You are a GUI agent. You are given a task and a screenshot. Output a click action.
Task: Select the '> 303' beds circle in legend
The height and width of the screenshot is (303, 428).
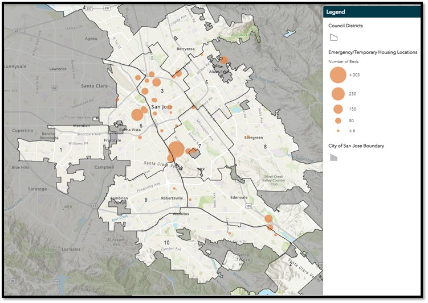coord(338,74)
